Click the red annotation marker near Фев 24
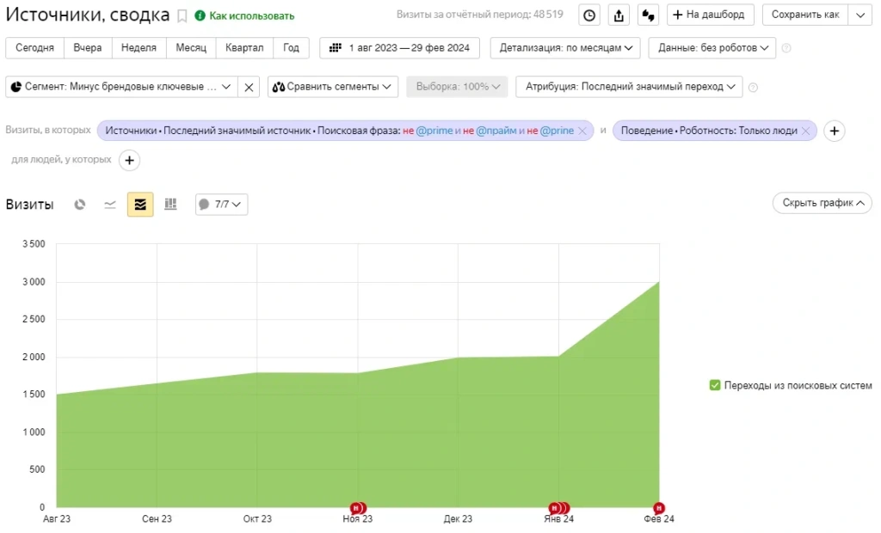 pos(658,508)
